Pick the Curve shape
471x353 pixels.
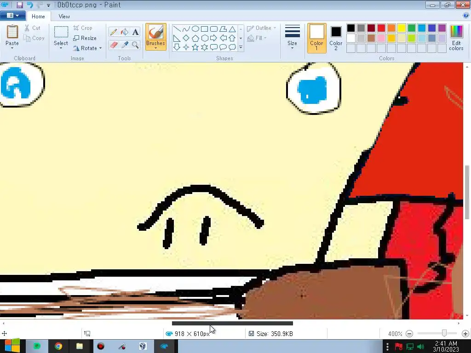tap(186, 29)
